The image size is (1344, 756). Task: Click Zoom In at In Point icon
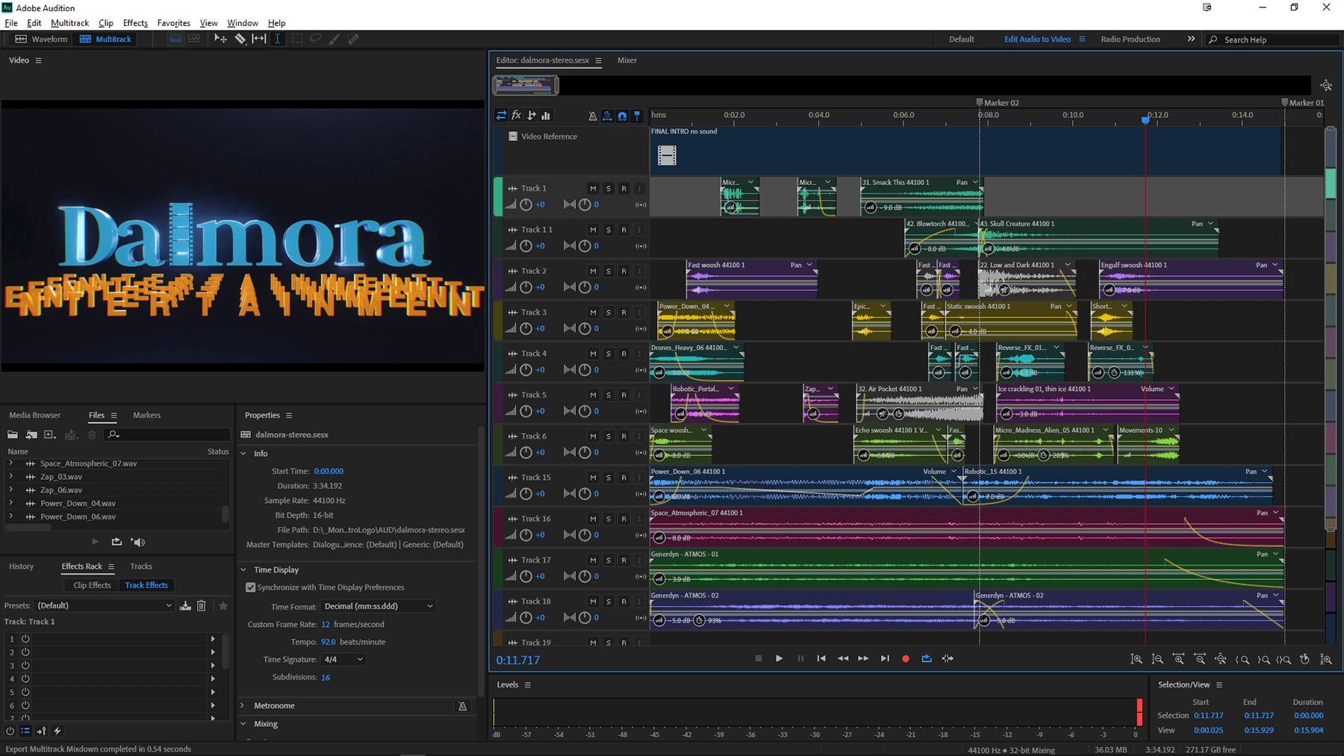[1242, 659]
